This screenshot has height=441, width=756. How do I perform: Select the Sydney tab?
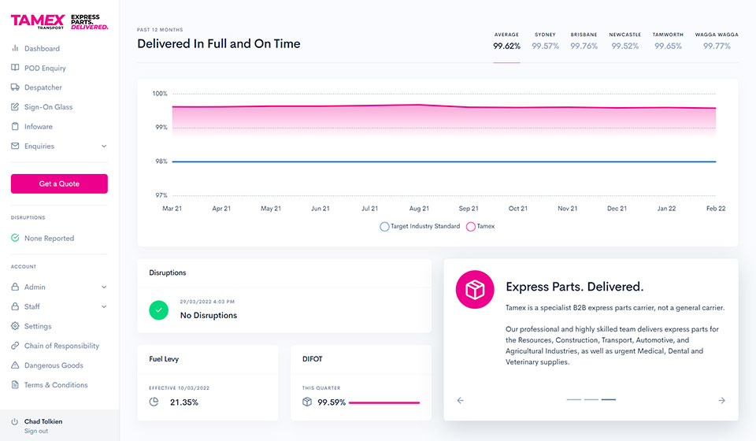coord(545,42)
